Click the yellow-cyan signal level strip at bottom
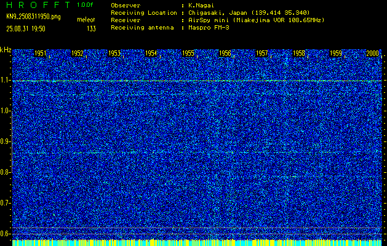 197,242
